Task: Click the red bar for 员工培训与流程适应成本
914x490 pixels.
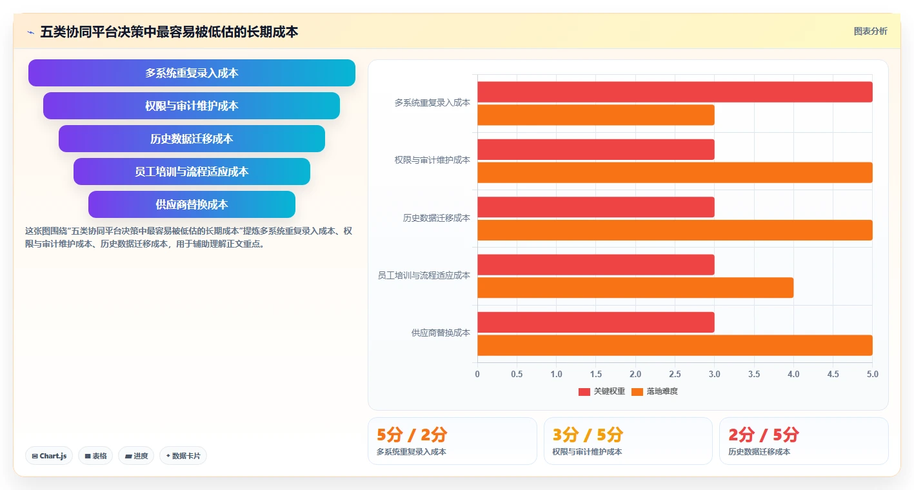Action: pos(596,264)
